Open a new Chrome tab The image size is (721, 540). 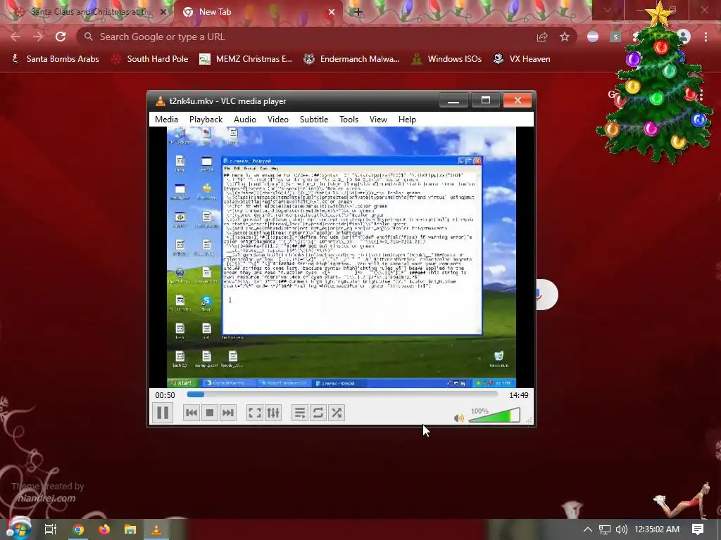pyautogui.click(x=358, y=13)
